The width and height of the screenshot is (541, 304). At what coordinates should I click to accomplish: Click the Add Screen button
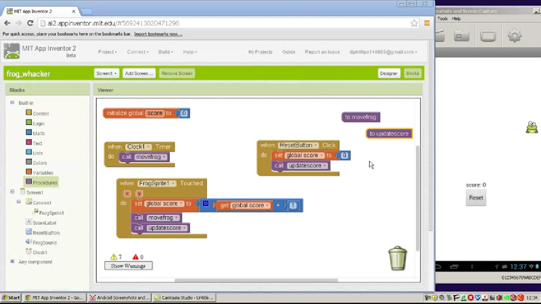coord(139,74)
